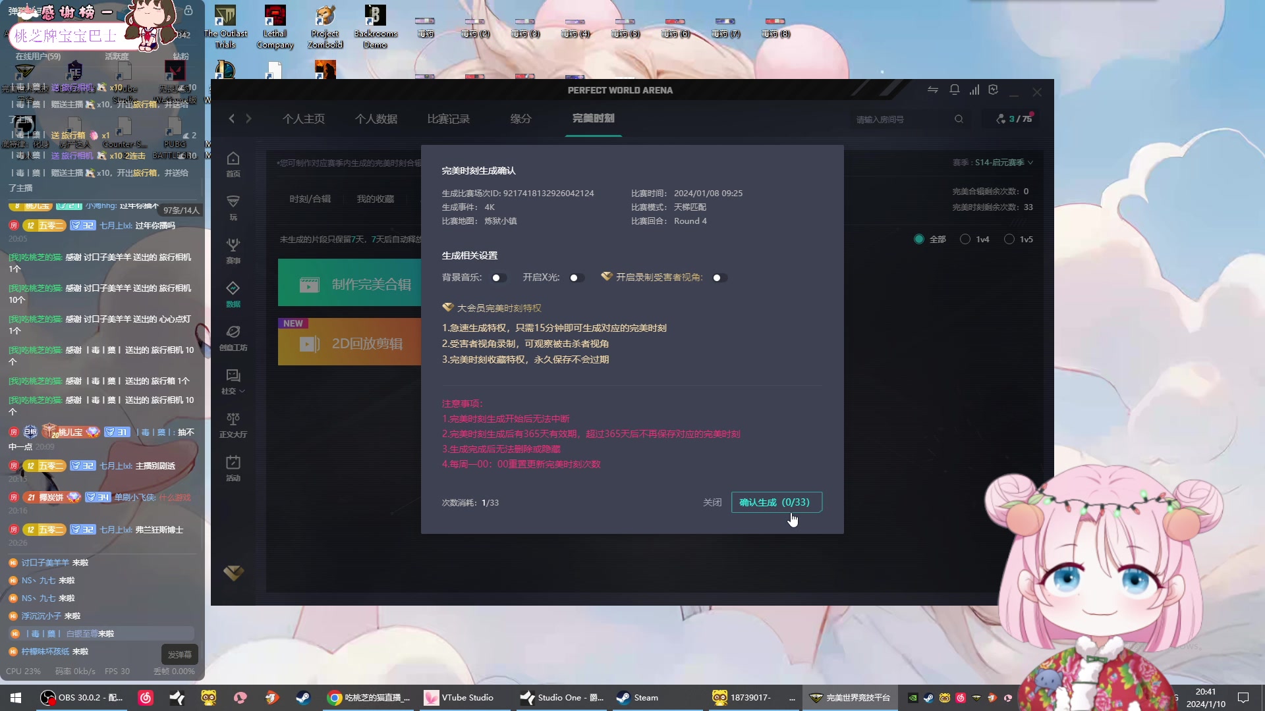Toggle the 开启X光 x-ray switch
Image resolution: width=1265 pixels, height=711 pixels.
point(576,278)
